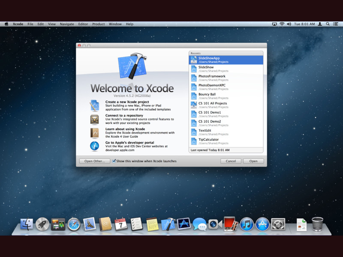
Task: Click the Apple developer portal info icon
Action: click(94, 146)
